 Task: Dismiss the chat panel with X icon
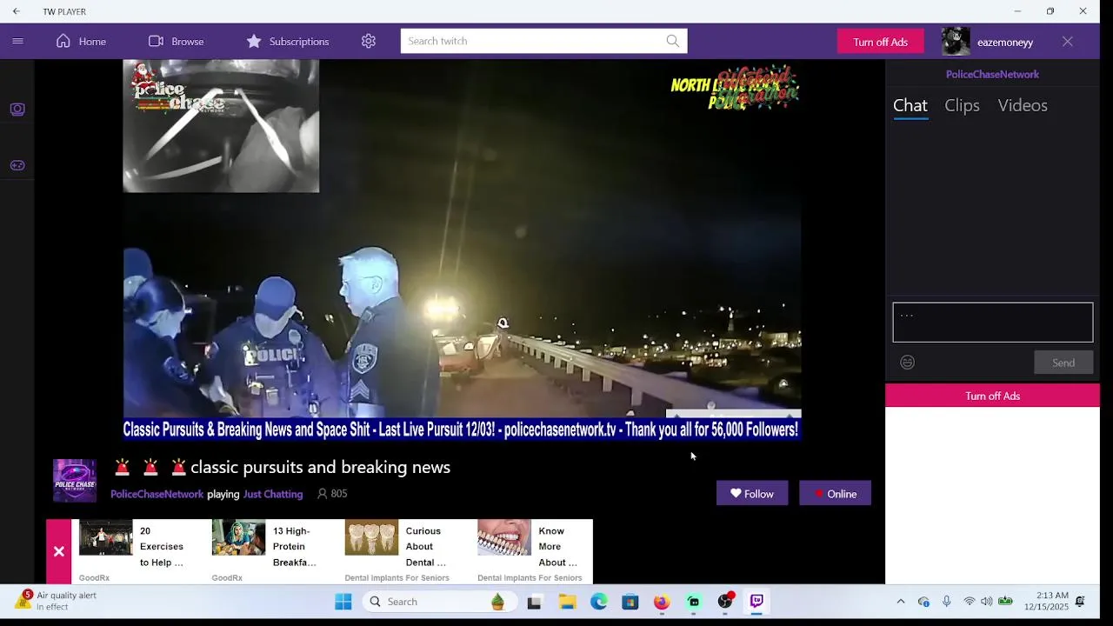click(1068, 42)
